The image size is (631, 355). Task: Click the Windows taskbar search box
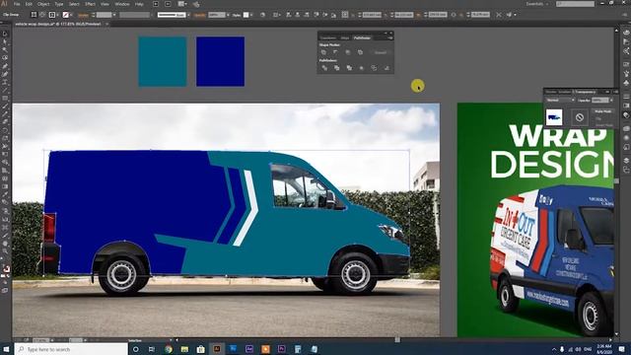click(x=71, y=349)
